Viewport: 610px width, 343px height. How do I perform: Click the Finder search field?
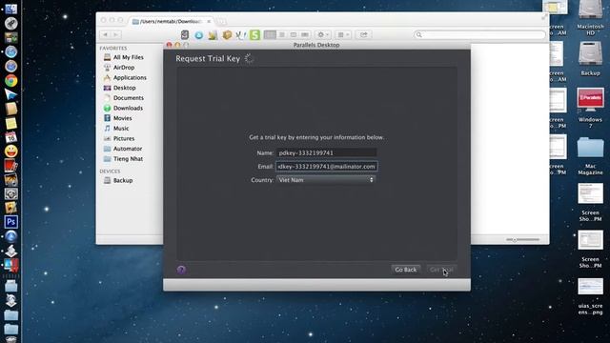pyautogui.click(x=479, y=34)
